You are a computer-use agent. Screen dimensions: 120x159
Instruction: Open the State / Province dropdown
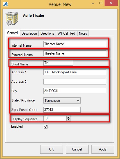coord(62,101)
